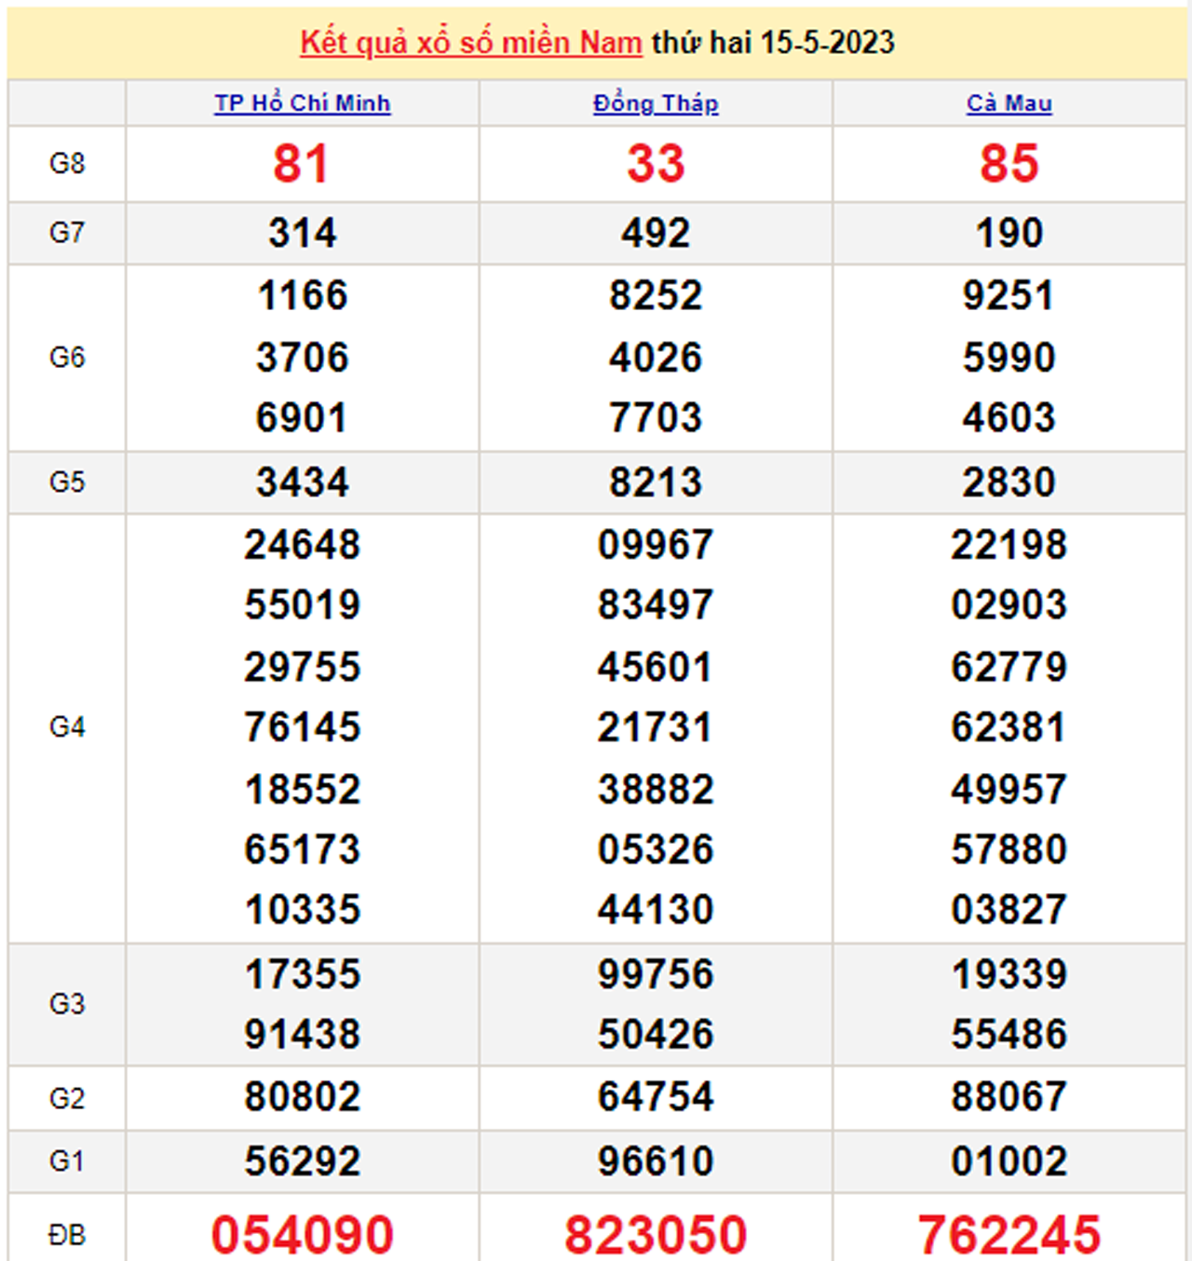Click G4 number 65173
The width and height of the screenshot is (1192, 1261).
click(x=302, y=850)
